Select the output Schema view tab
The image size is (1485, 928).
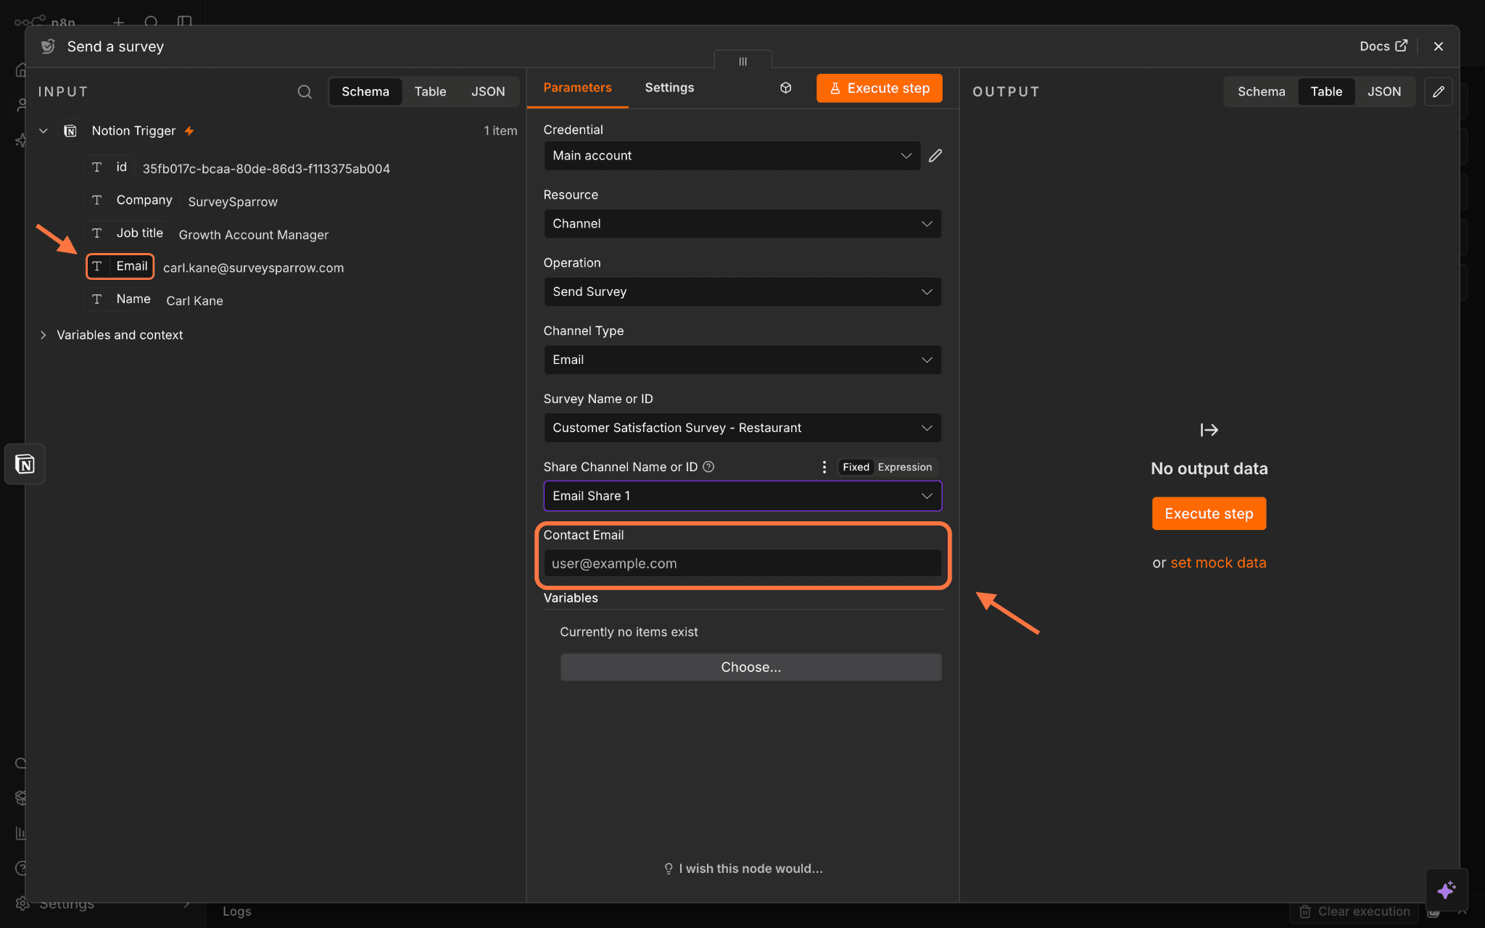(1262, 92)
